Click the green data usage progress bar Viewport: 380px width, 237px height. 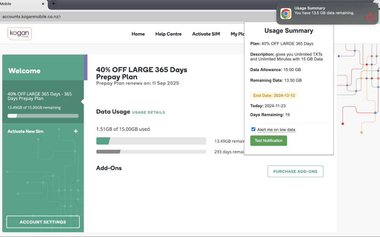point(151,141)
